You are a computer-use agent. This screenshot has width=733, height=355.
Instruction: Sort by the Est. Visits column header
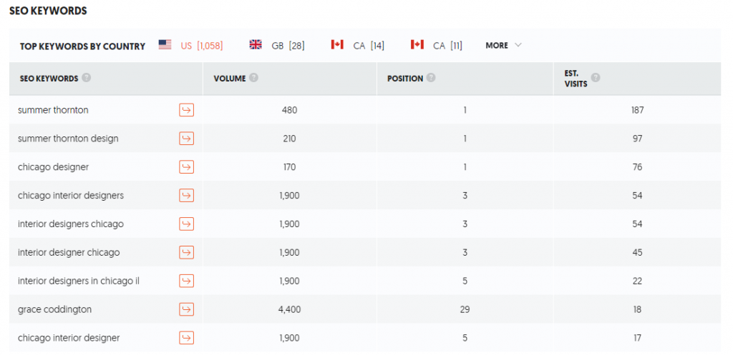(576, 79)
